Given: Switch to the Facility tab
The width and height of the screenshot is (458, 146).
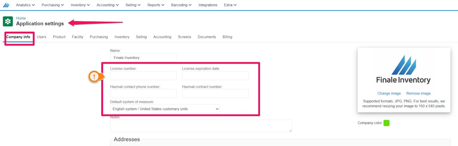Looking at the screenshot, I should pos(78,37).
